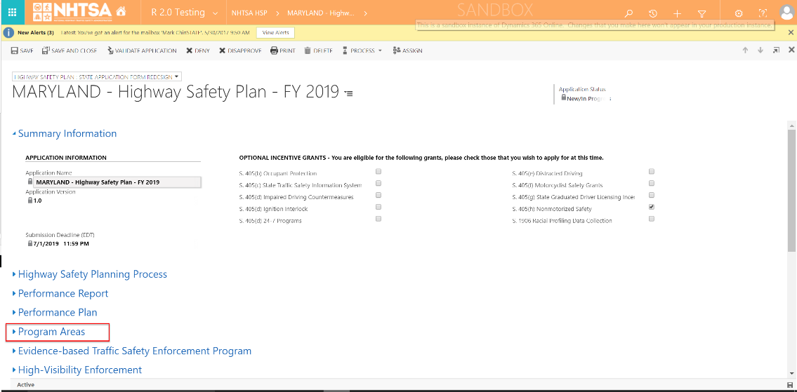797x392 pixels.
Task: Check the S. 405(b) Occupant Protection box
Action: pyautogui.click(x=378, y=172)
